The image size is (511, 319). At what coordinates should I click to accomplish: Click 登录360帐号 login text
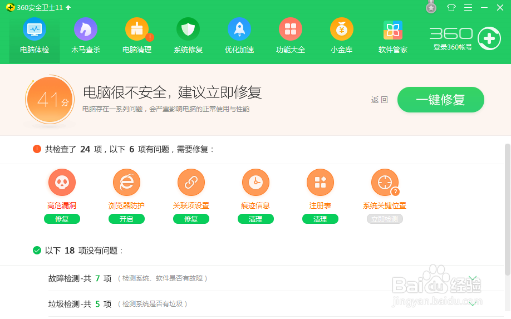pyautogui.click(x=453, y=47)
